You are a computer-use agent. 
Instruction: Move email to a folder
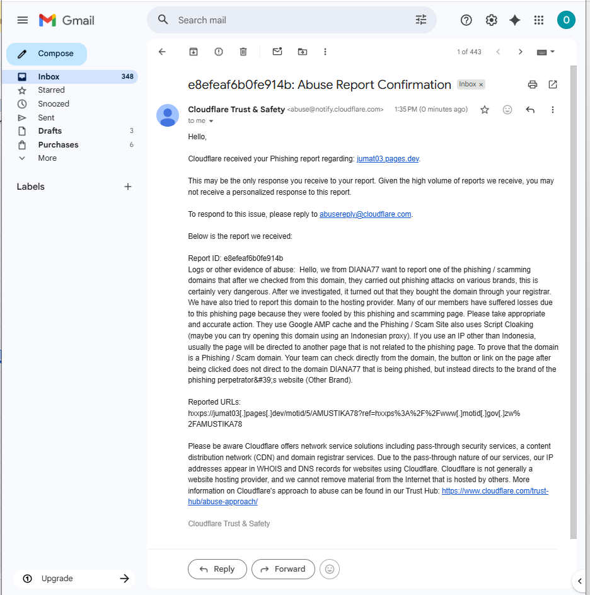(x=303, y=52)
